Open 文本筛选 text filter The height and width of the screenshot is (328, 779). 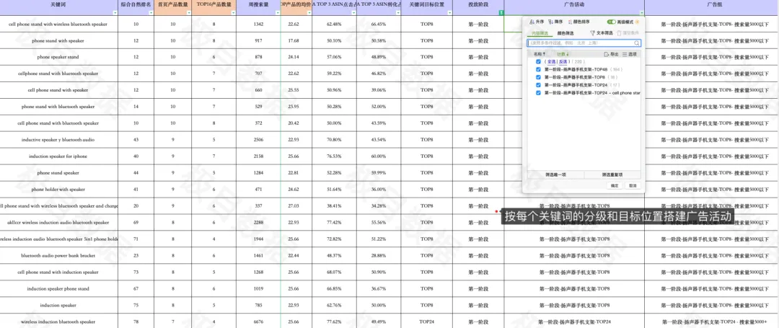(601, 33)
